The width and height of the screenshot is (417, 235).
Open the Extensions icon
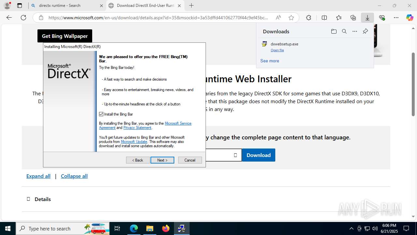click(x=309, y=18)
